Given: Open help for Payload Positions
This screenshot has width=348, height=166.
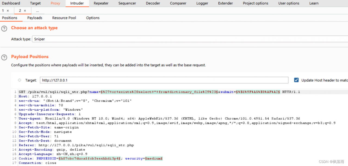Looking at the screenshot, I should pos(4,57).
